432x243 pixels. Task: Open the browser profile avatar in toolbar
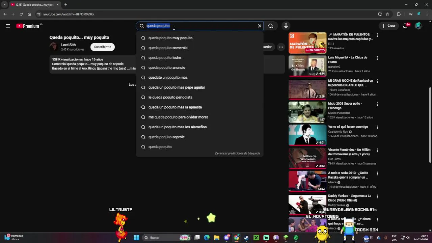(419, 14)
